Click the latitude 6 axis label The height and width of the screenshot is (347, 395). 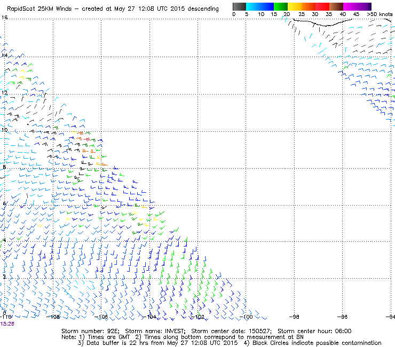point(4,203)
